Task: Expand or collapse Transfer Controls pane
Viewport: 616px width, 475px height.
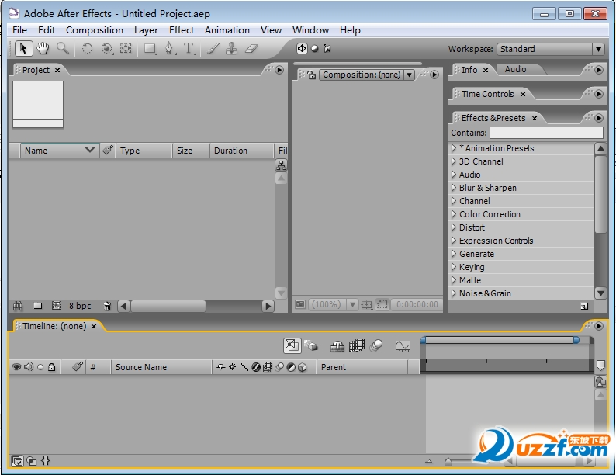Action: (32, 461)
